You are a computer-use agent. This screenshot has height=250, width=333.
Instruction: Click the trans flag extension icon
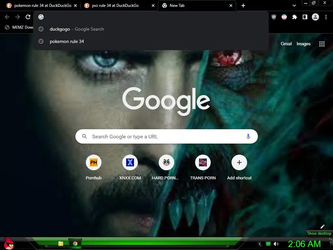tap(284, 17)
